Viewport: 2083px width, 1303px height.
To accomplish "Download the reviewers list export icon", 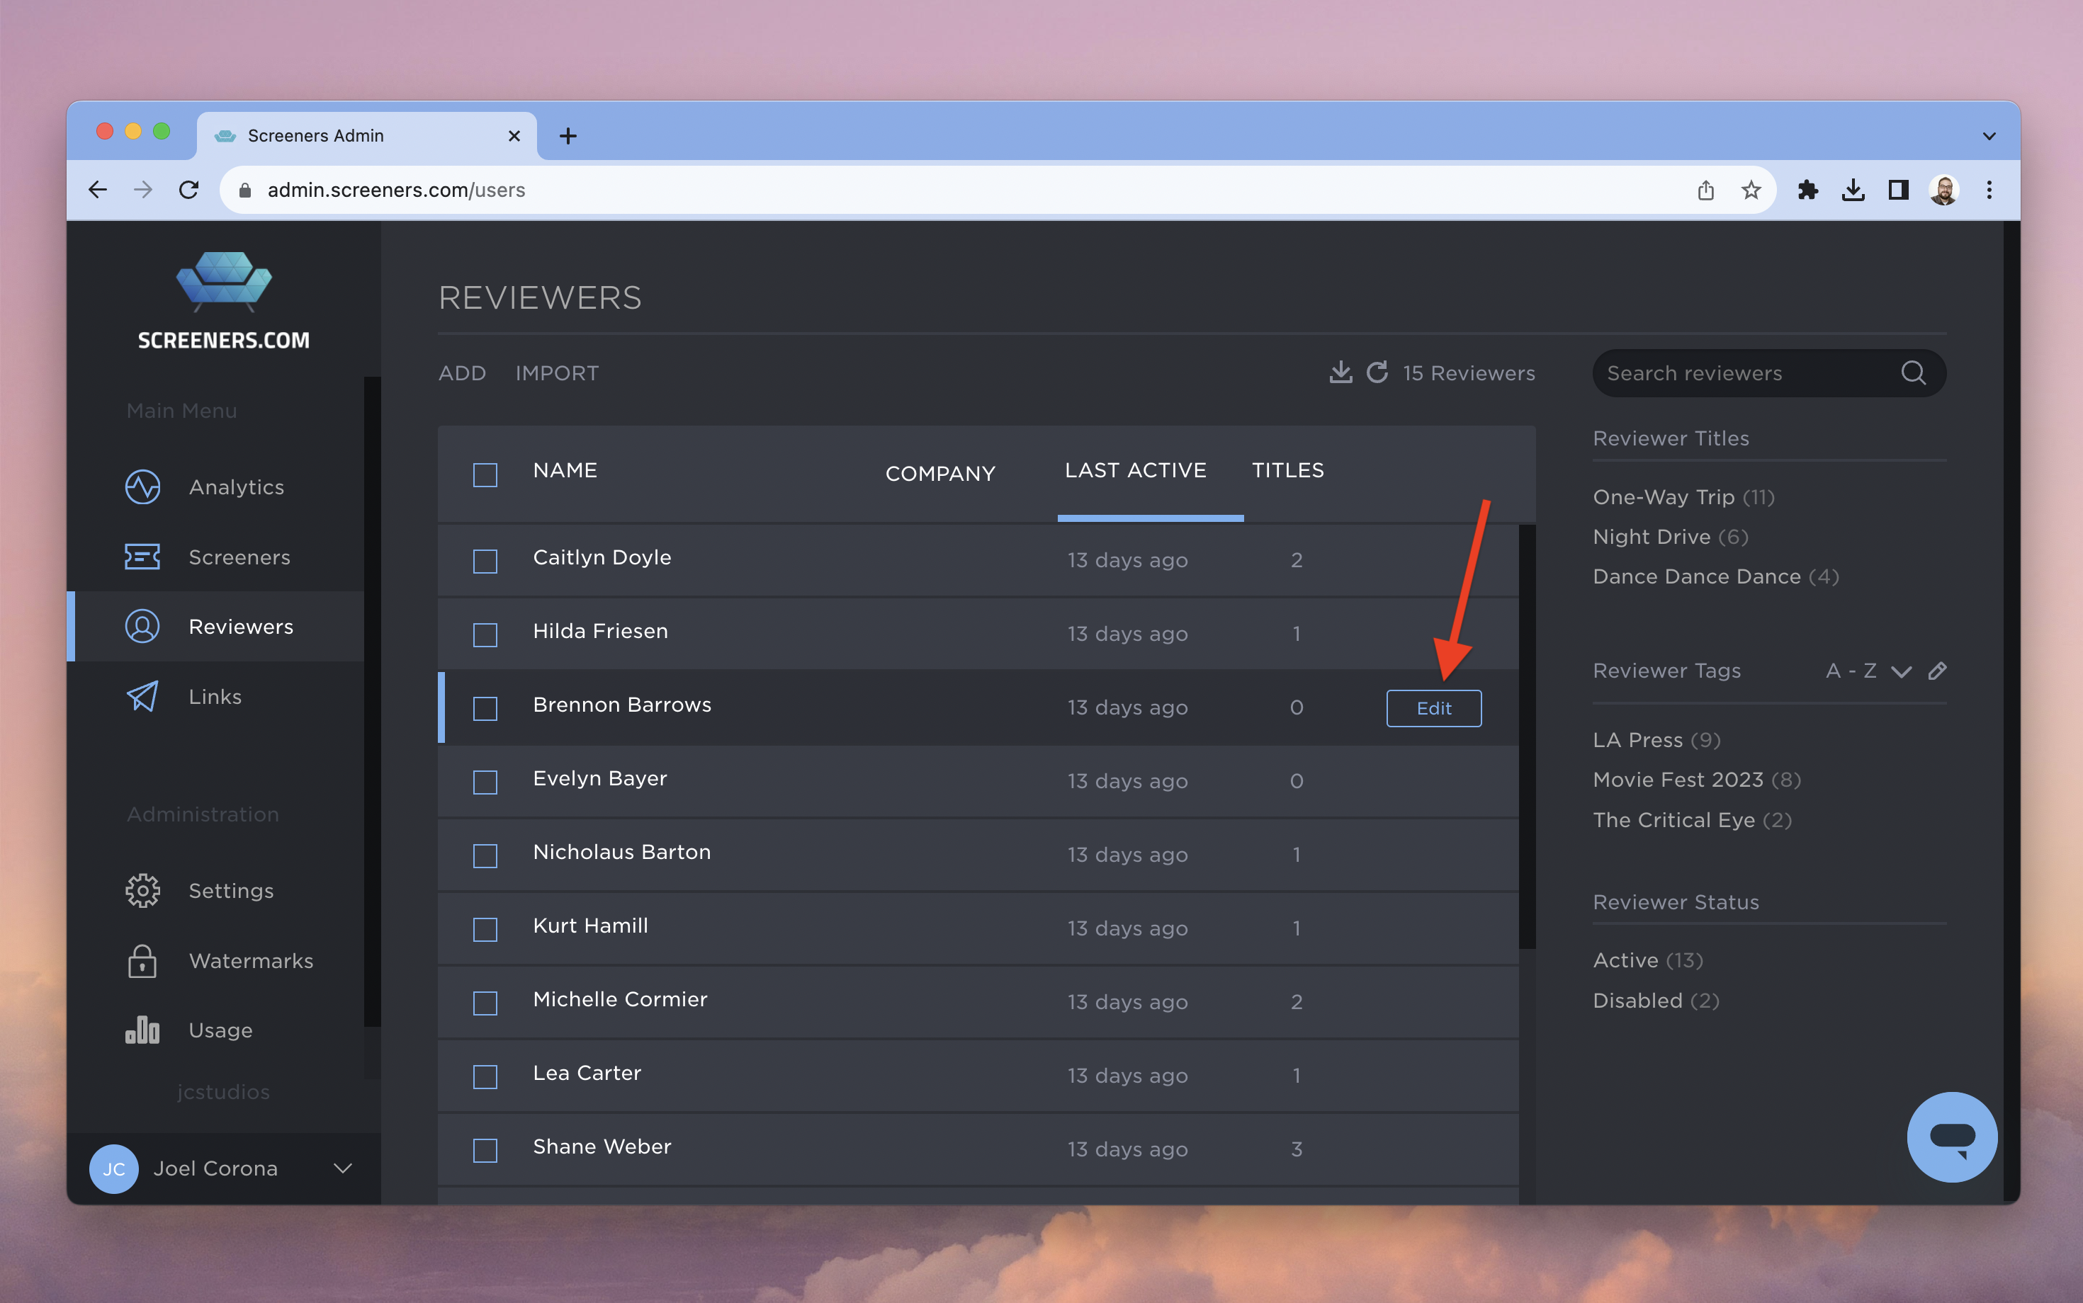I will (1340, 372).
